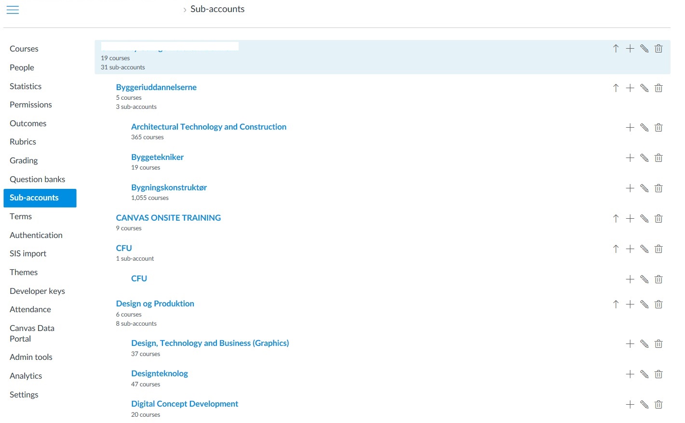This screenshot has width=685, height=423.
Task: Delete the Design og Produktion sub-account
Action: (x=658, y=304)
